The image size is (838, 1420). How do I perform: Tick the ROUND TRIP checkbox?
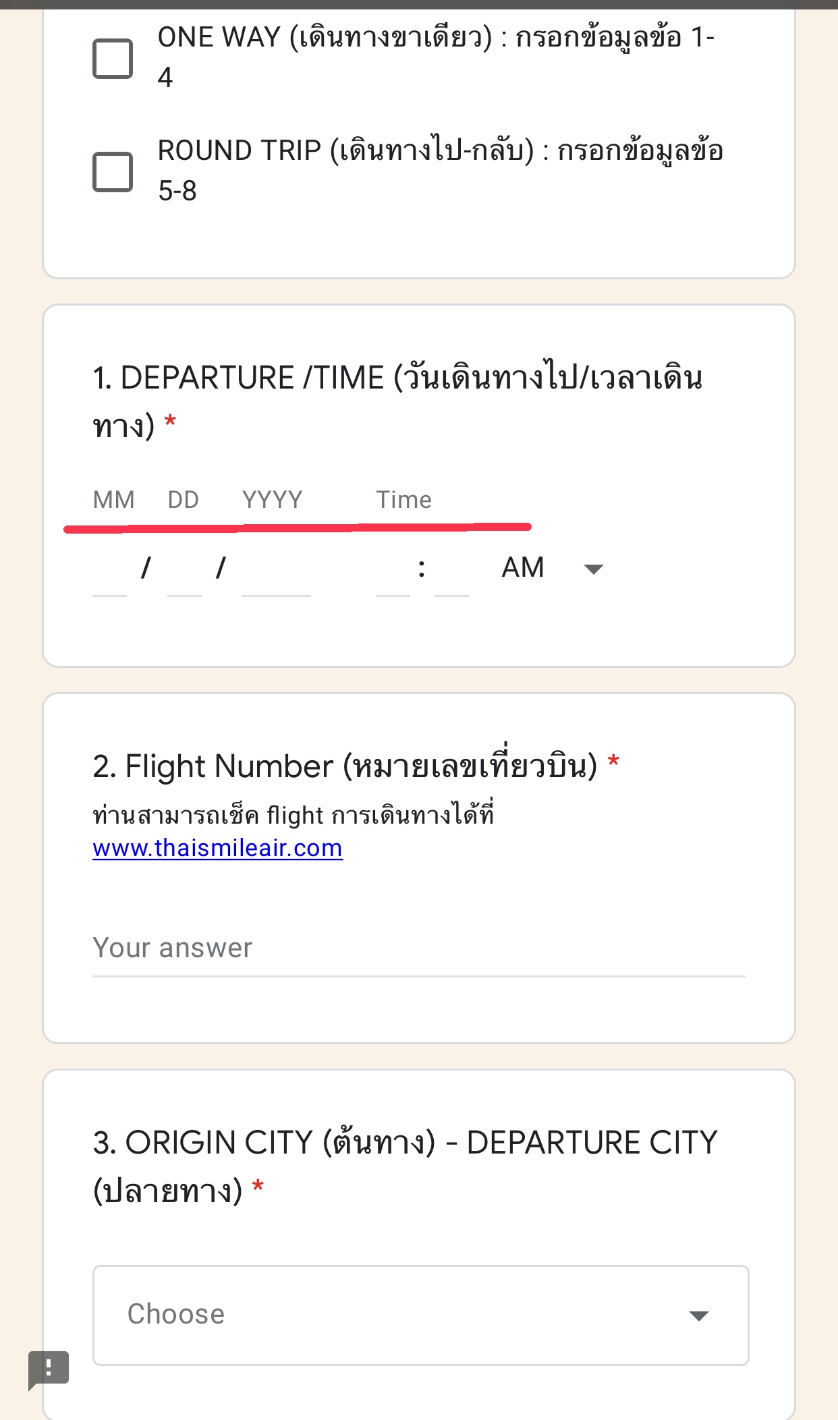point(113,171)
